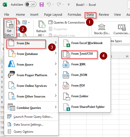
Task: Select row 5 header
Action: point(2,82)
